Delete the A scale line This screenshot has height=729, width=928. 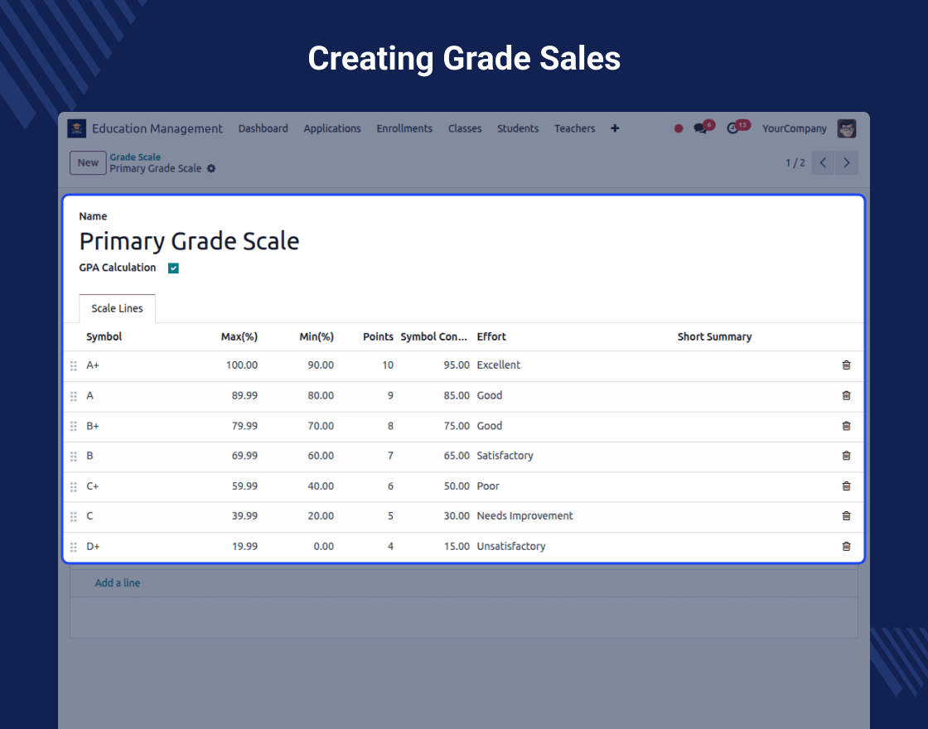click(846, 395)
